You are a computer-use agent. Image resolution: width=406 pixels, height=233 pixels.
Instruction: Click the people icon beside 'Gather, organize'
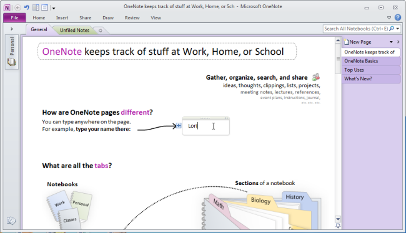[x=315, y=77]
